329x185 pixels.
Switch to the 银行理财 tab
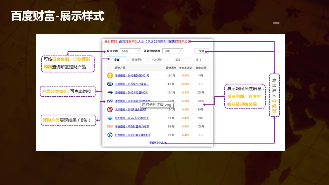(x=137, y=60)
